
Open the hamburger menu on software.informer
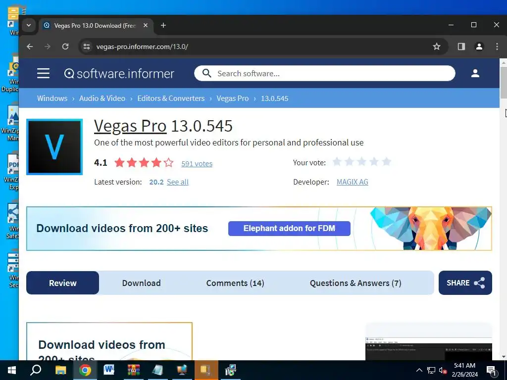click(43, 73)
